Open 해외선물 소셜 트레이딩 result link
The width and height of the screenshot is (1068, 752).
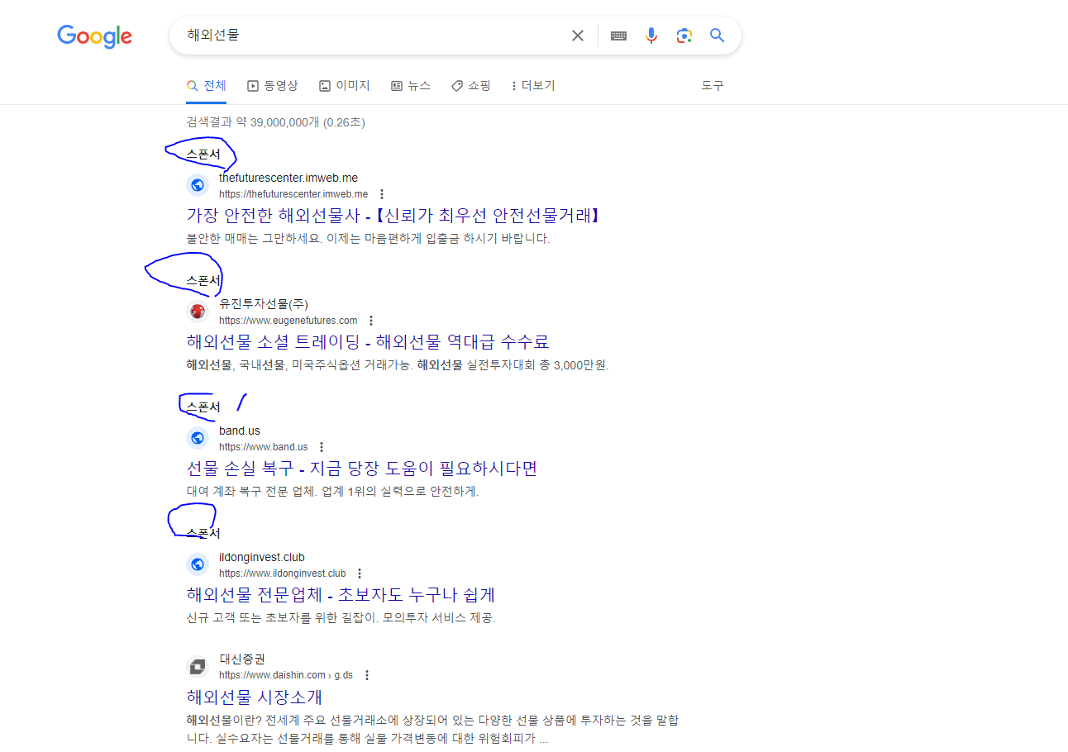[368, 342]
